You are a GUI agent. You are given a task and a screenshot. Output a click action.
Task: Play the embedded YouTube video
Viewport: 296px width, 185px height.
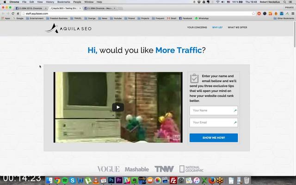118,107
